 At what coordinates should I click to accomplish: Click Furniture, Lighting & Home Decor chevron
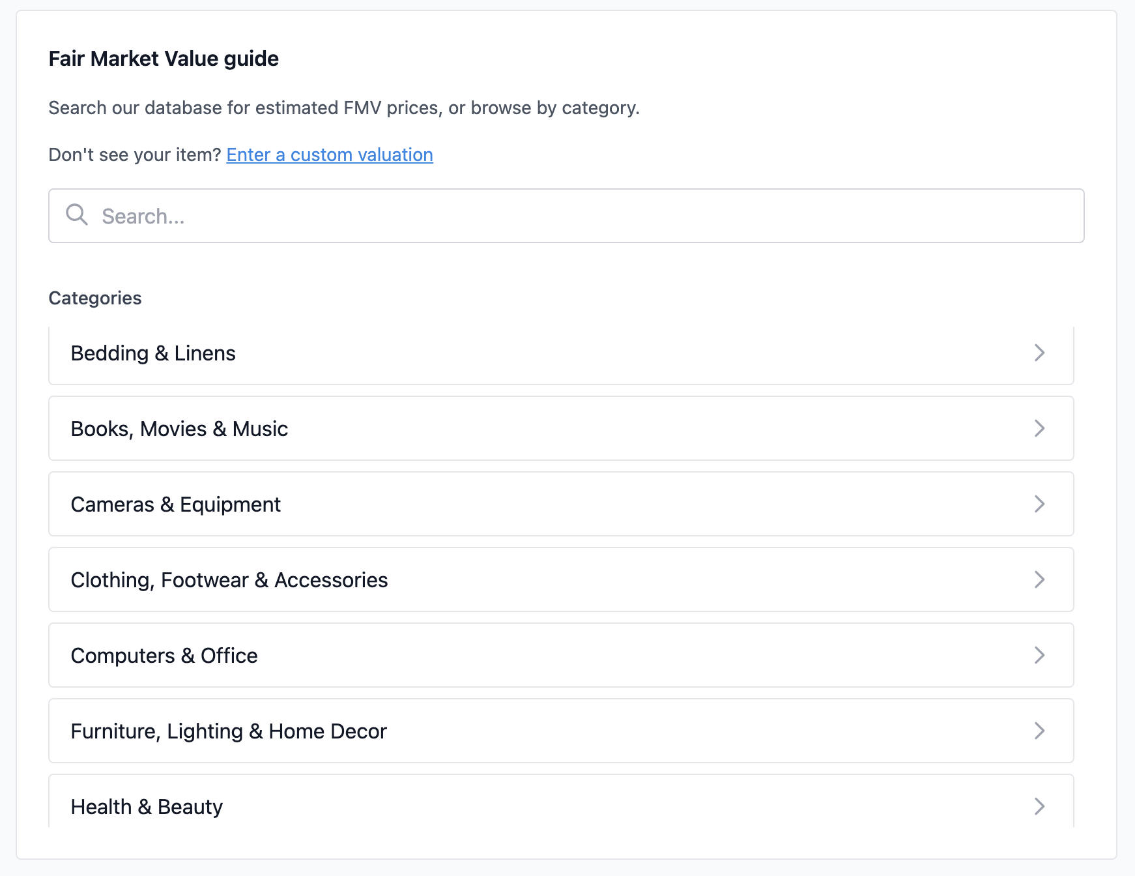1039,731
